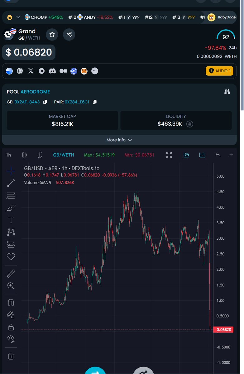Toggle magnet mode for drawings
Viewport: 244px width, 374px height.
pyautogui.click(x=11, y=302)
